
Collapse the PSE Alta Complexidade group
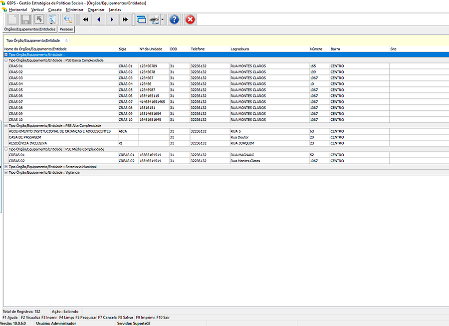(6, 125)
